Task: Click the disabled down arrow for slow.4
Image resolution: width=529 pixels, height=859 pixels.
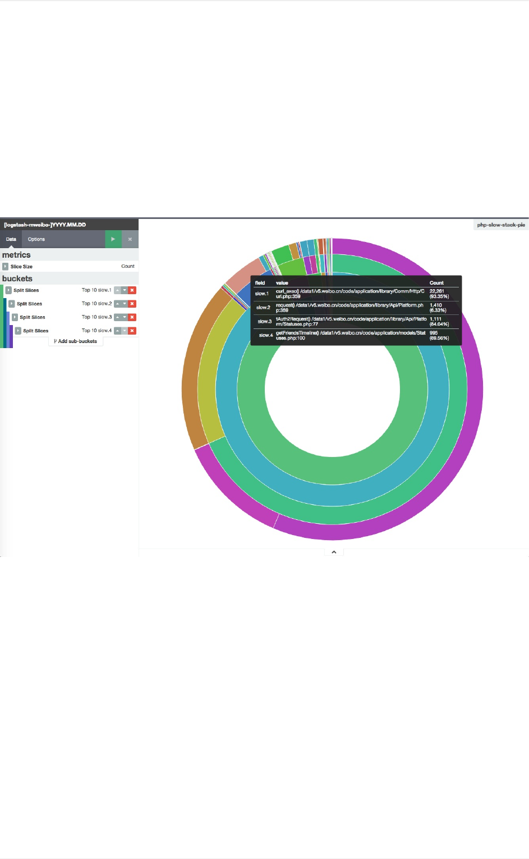Action: pyautogui.click(x=125, y=331)
